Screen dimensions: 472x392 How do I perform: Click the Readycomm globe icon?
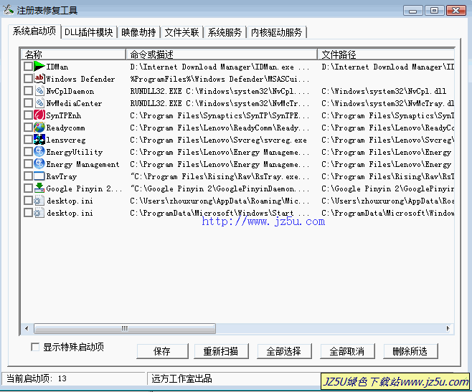(x=39, y=128)
